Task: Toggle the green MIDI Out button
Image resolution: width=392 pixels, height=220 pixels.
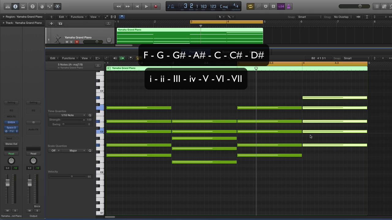Action: pyautogui.click(x=122, y=58)
